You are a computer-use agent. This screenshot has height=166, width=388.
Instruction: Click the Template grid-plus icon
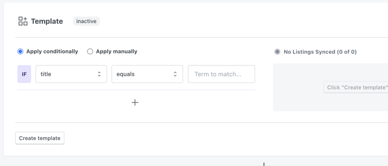[23, 21]
